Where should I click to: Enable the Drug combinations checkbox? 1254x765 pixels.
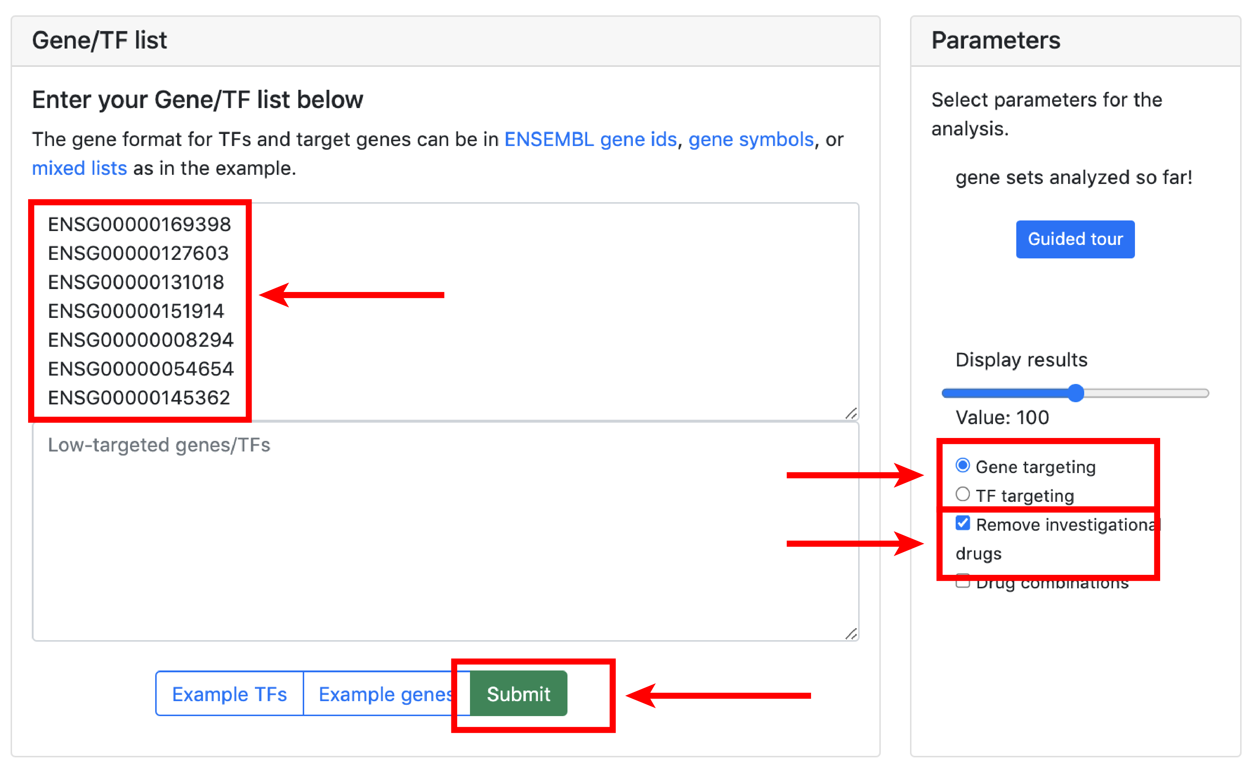point(962,581)
